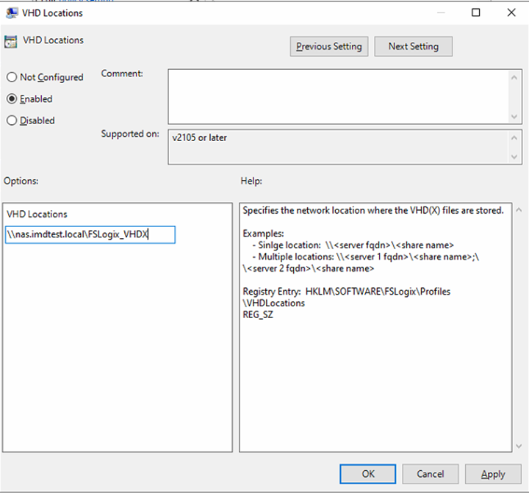Screen dimensions: 529x493
Task: Select the Enabled radio button
Action: click(12, 98)
